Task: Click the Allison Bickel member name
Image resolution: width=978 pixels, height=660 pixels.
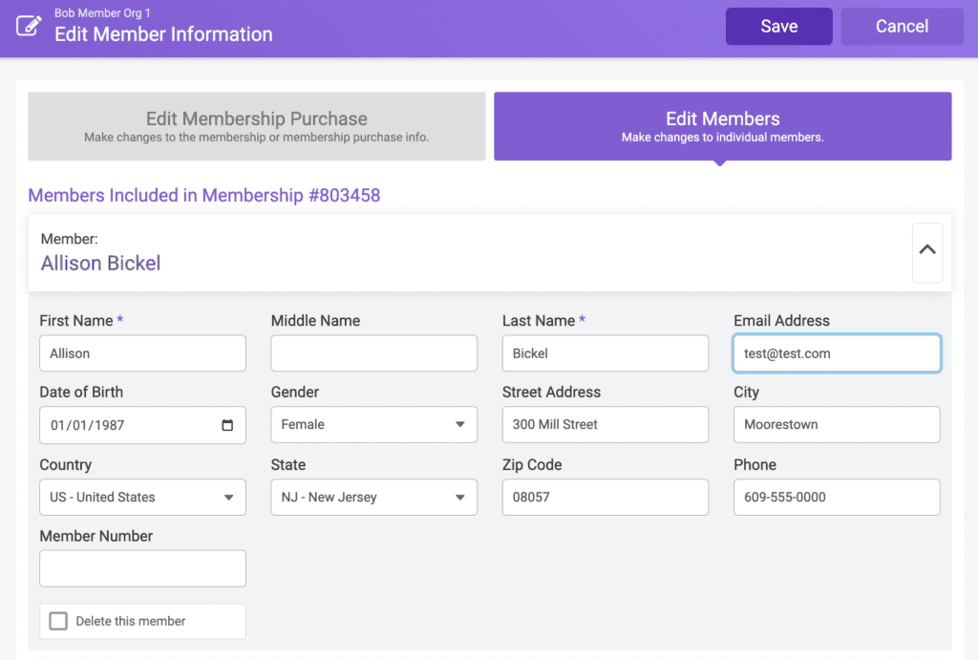Action: coord(100,264)
